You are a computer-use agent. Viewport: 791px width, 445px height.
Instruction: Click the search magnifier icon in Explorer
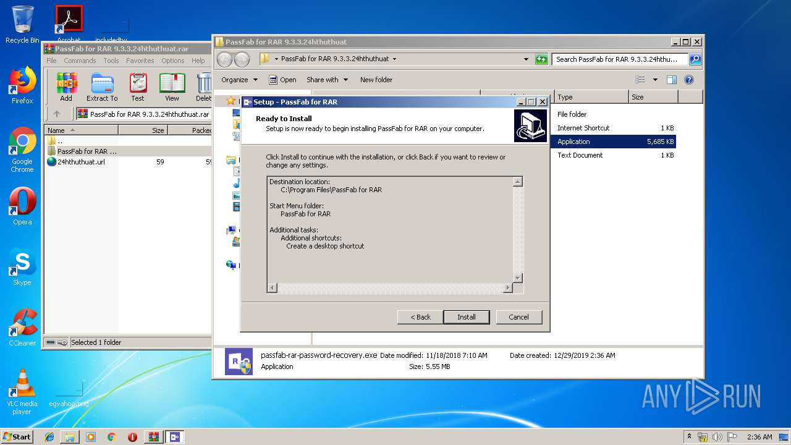(x=695, y=59)
